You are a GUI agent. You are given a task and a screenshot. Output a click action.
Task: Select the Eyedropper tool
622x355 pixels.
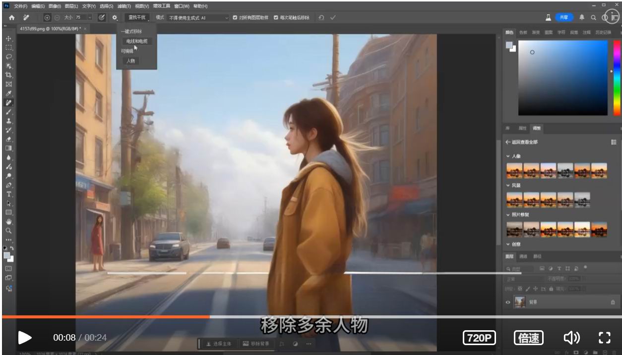point(8,94)
